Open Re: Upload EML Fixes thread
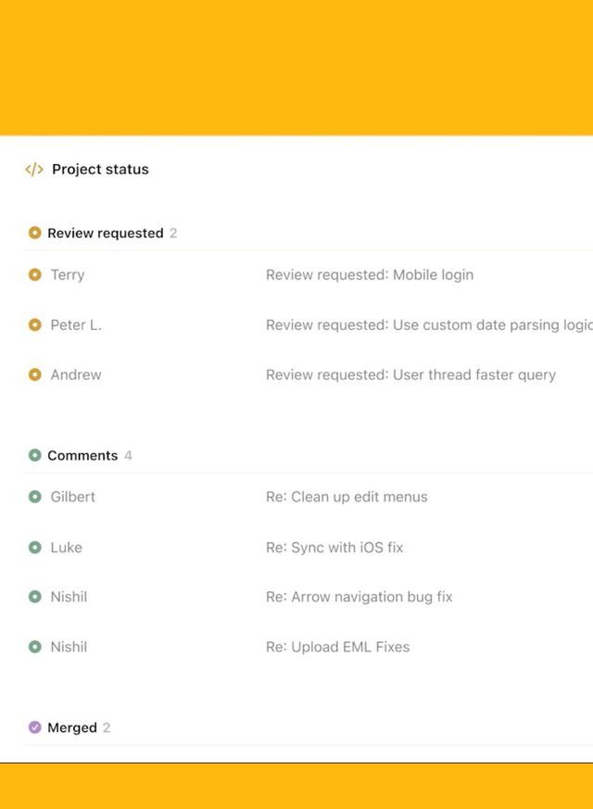Viewport: 593px width, 809px height. (x=337, y=648)
